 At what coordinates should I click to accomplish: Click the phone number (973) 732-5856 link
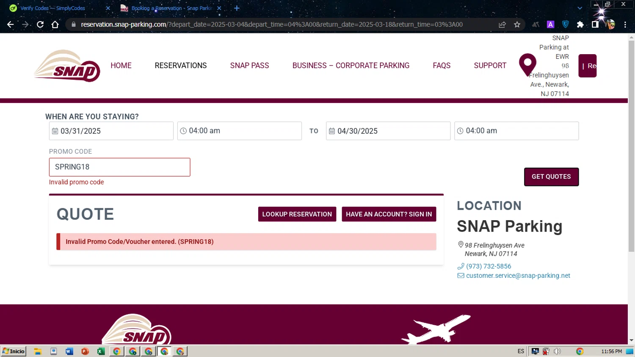(489, 266)
